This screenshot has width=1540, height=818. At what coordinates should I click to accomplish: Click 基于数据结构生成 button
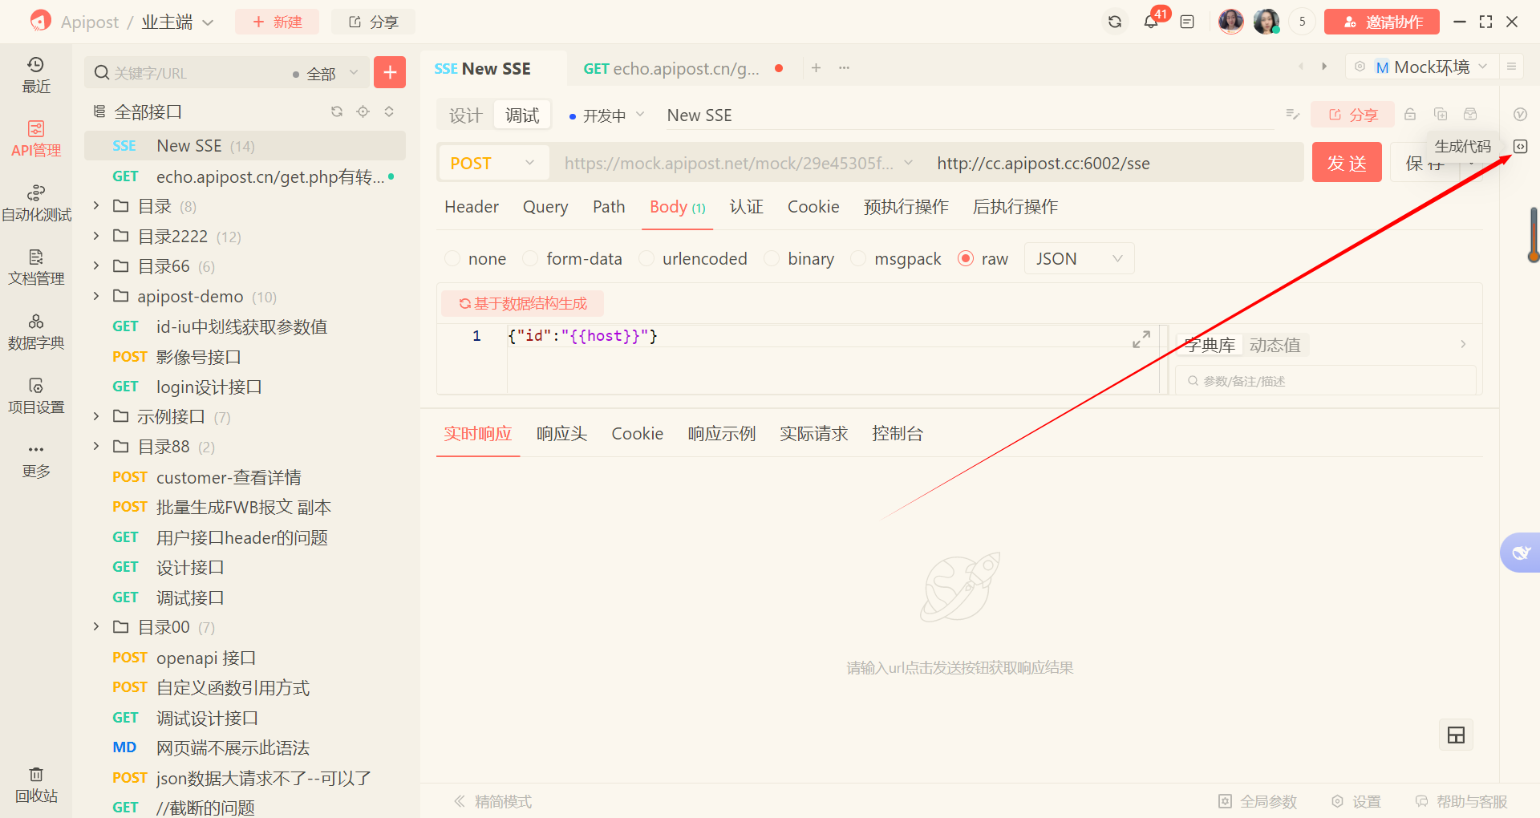tap(522, 303)
